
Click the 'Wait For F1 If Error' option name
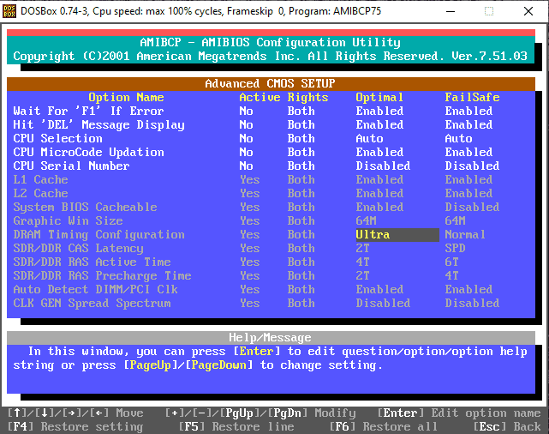[88, 112]
